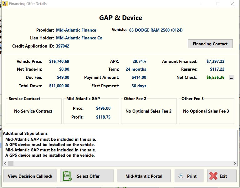
Task: Click the Mid-Atlantic GAP group label
Action: click(x=83, y=99)
